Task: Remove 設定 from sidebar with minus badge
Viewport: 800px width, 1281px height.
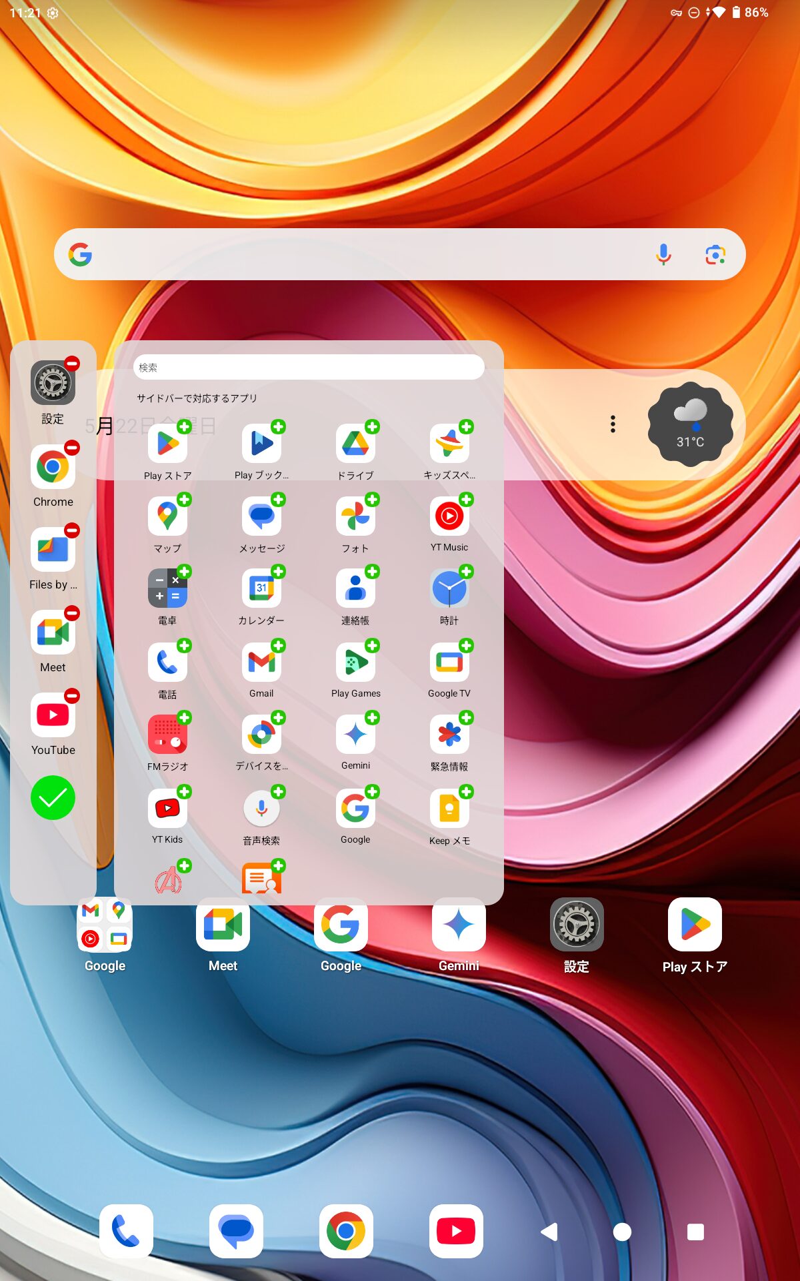Action: 72,364
